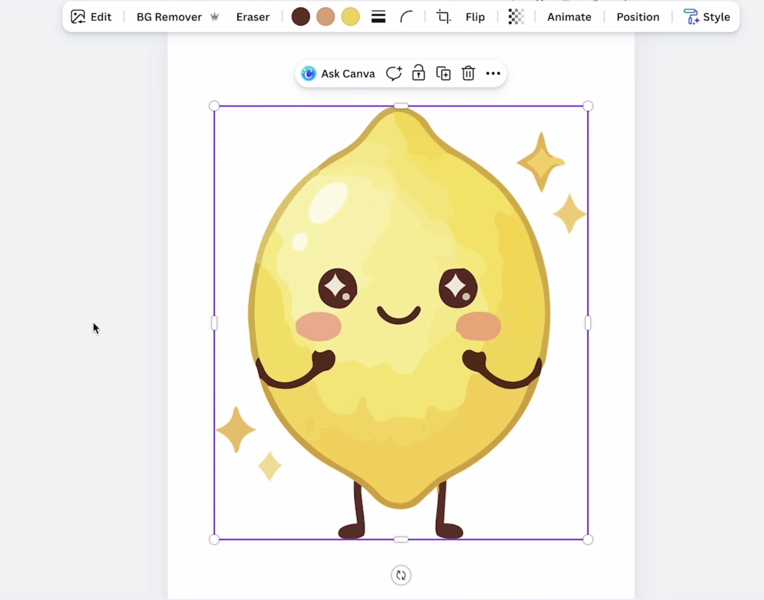This screenshot has width=764, height=600.
Task: Open the Animate panel
Action: pos(568,17)
